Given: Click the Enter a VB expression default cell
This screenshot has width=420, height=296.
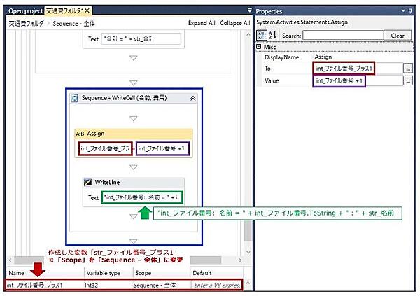Looking at the screenshot, I should click(x=217, y=285).
